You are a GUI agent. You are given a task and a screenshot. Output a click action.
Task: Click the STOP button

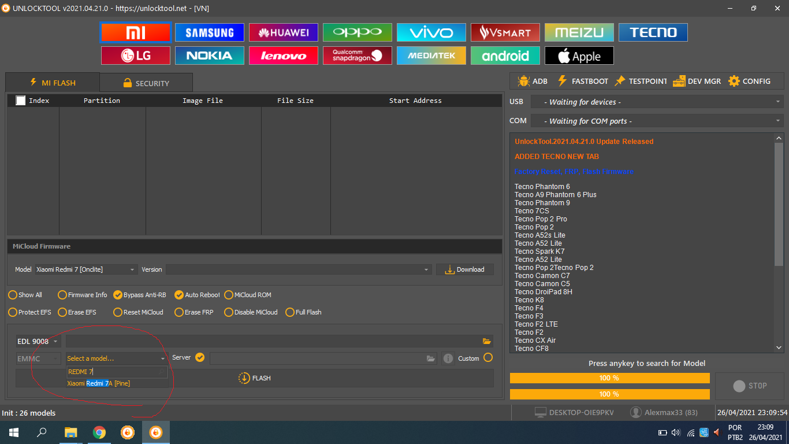[x=750, y=386]
